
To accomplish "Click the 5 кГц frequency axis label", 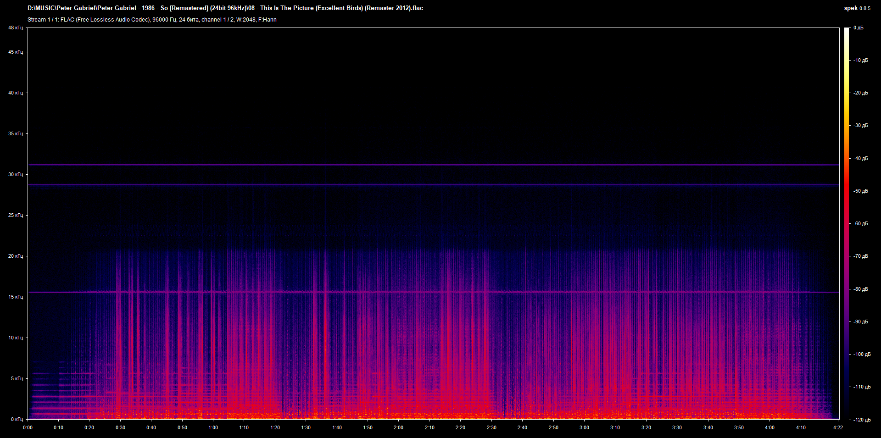I will [17, 379].
